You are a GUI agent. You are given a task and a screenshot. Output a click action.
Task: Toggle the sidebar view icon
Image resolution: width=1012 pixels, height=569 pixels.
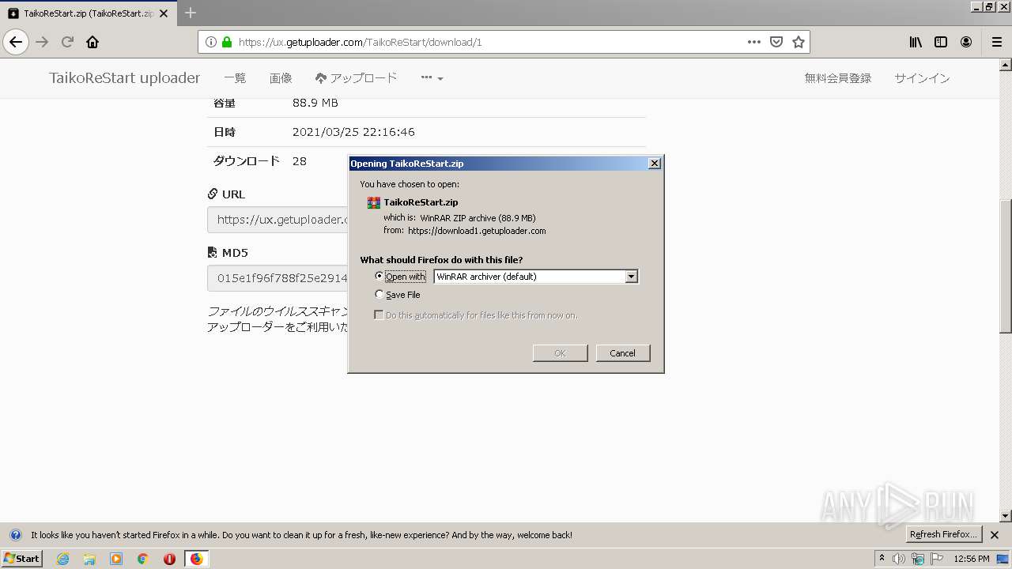click(941, 42)
